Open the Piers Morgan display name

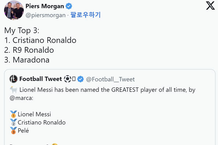click(x=45, y=6)
